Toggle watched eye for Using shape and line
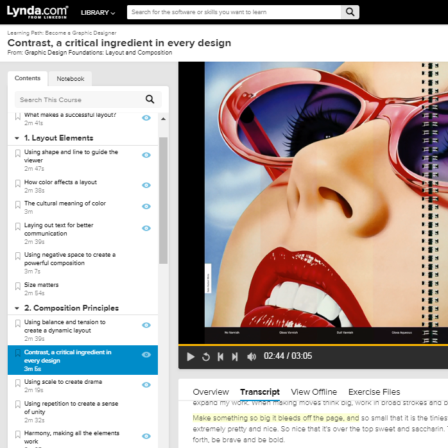This screenshot has width=448, height=448. pos(146,155)
